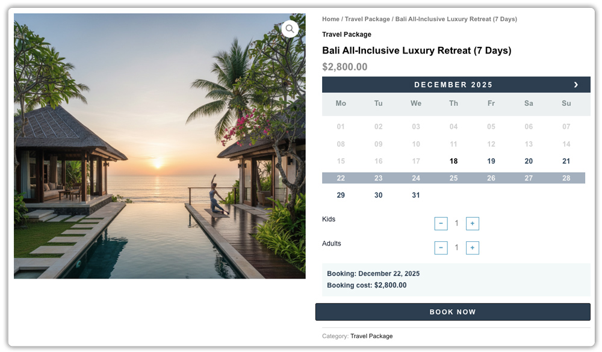The width and height of the screenshot is (602, 352).
Task: Select December 31 as the start date
Action: point(416,195)
